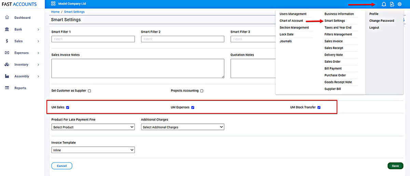Choose Logout from the menu
Image resolution: width=410 pixels, height=176 pixels.
374,28
